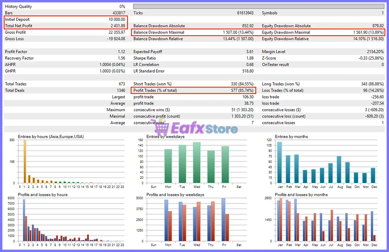Click the value '1 561.90 (13.89%)'
Screen dimensions: 389x252
pyautogui.click(x=368, y=32)
